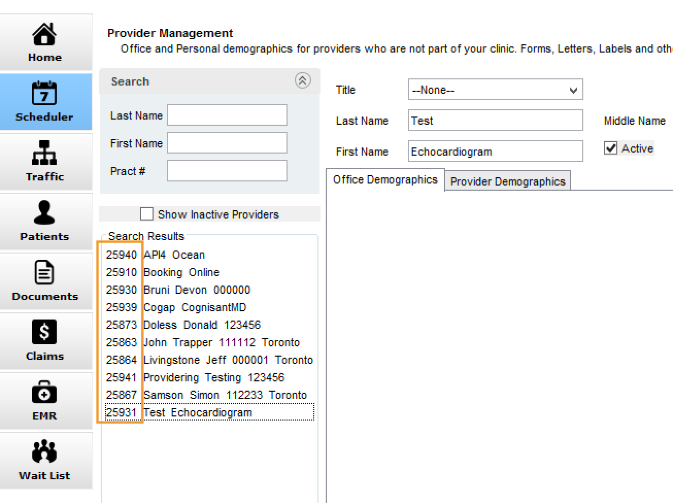Click the First Name field containing Echocardiogram

tap(495, 152)
